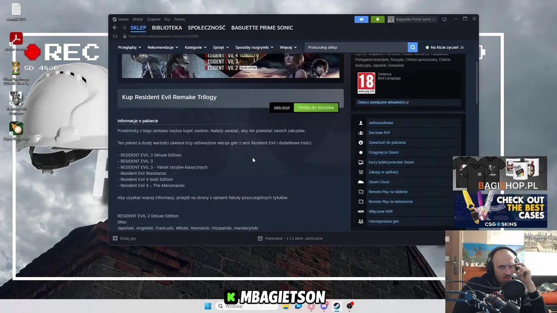Open the Gry menu
Image resolution: width=557 pixels, height=313 pixels.
[167, 19]
